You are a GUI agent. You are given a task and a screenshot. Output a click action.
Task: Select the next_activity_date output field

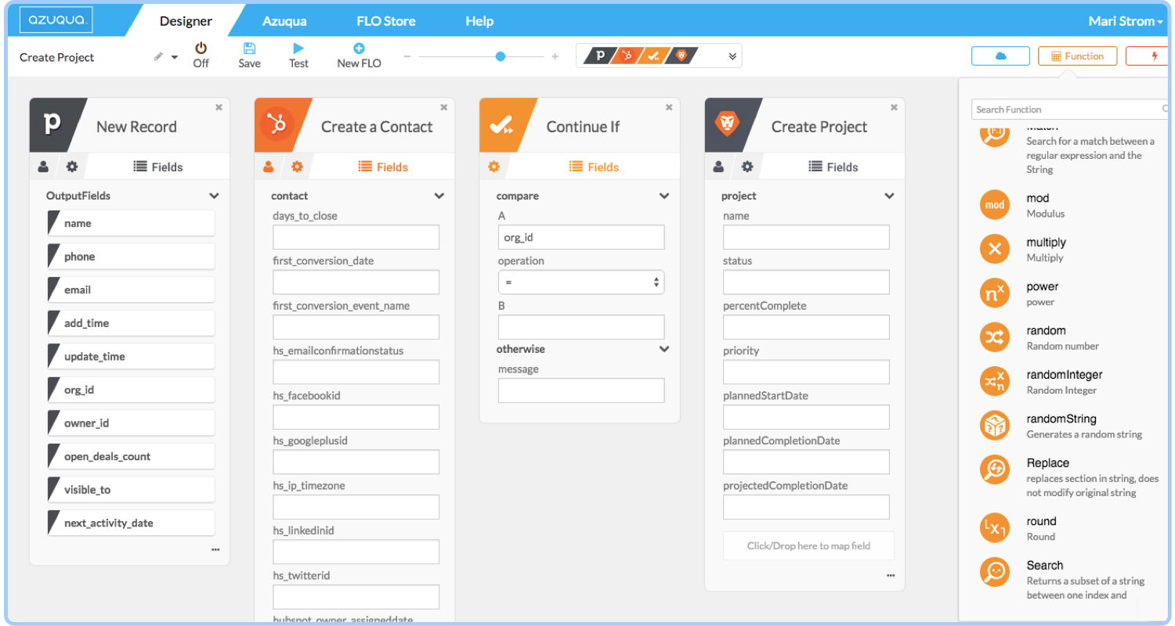pos(131,523)
